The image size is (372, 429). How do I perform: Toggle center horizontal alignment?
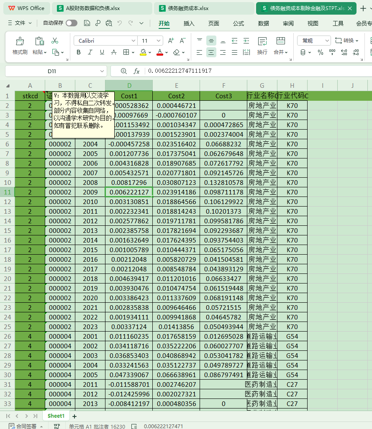tap(211, 52)
